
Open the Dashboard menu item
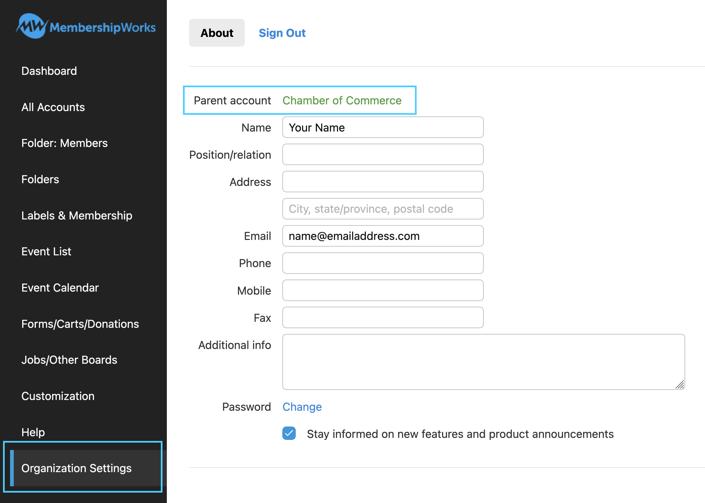coord(49,71)
